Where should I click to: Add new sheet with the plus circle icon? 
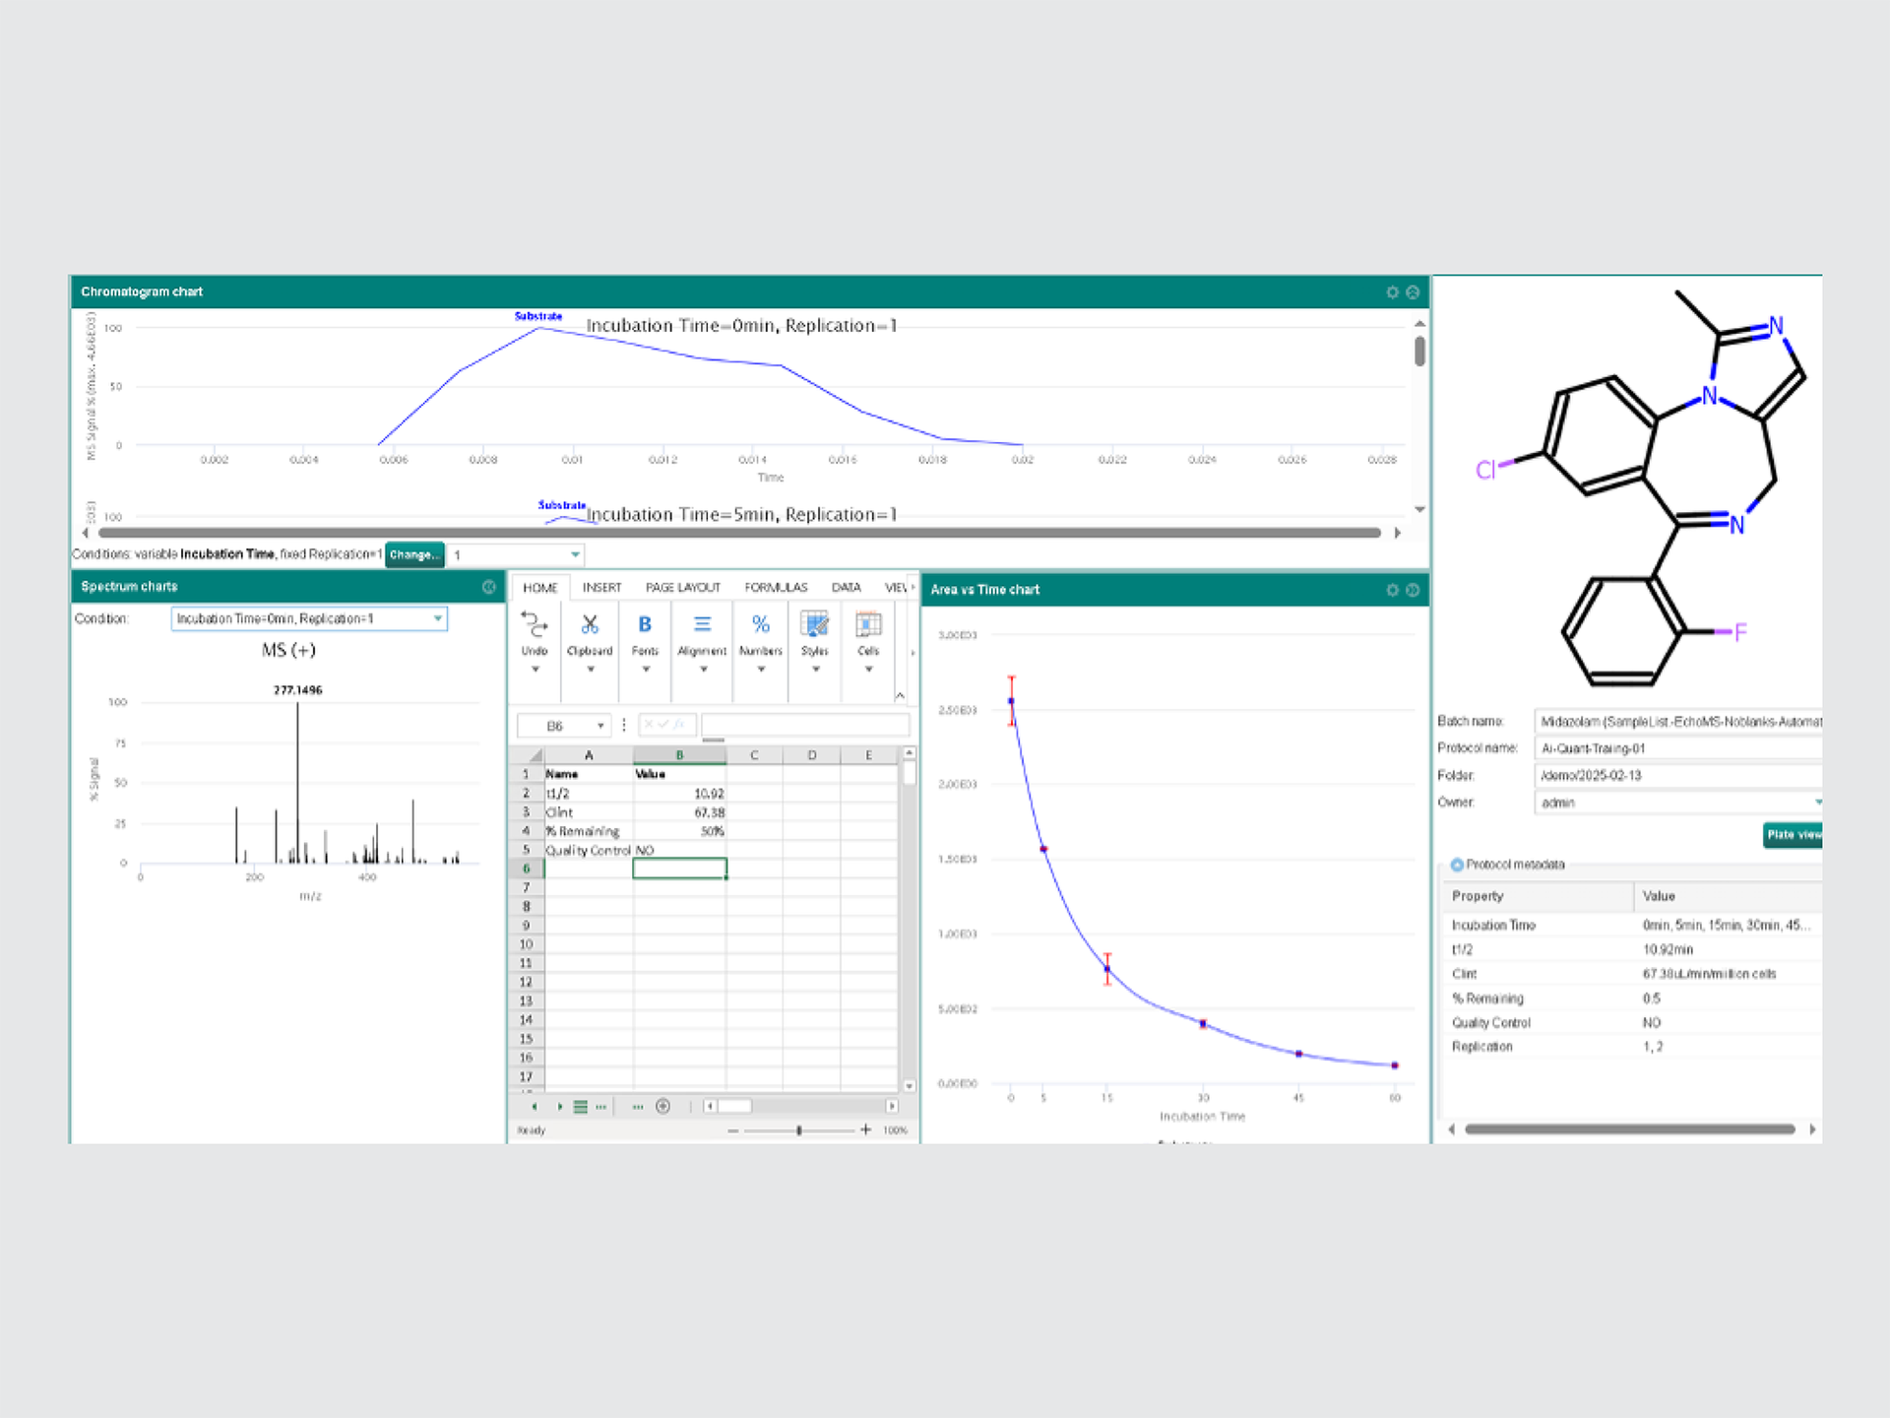[x=663, y=1106]
